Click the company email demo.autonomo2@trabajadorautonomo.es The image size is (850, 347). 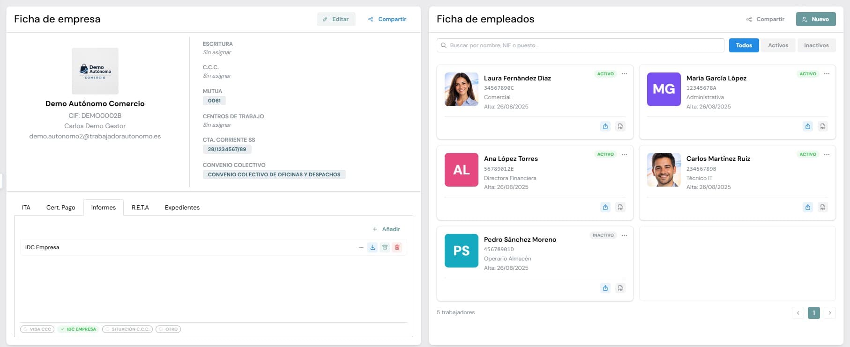(x=95, y=137)
